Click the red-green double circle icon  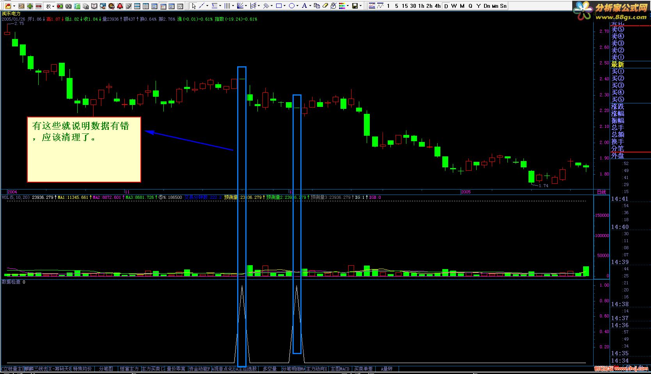pos(60,6)
